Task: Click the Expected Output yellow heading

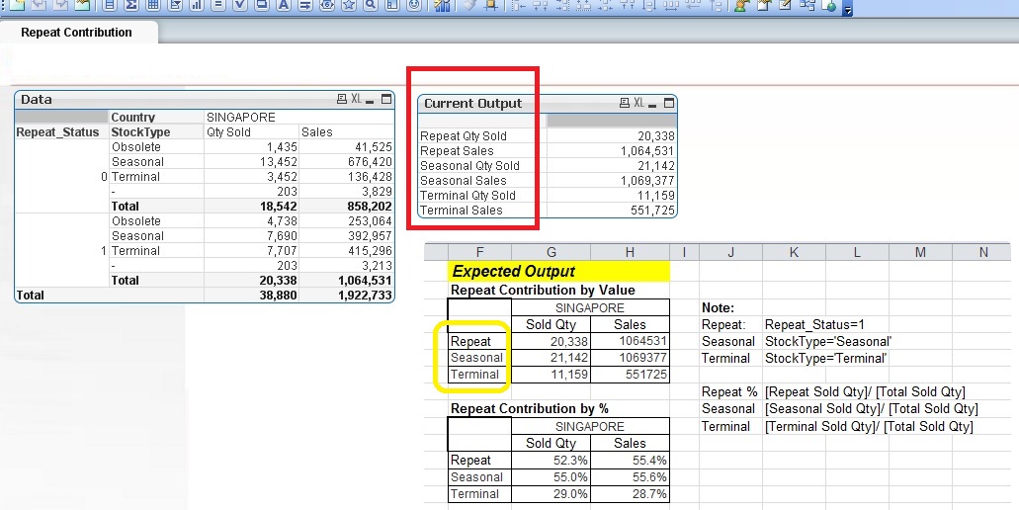Action: tap(558, 271)
